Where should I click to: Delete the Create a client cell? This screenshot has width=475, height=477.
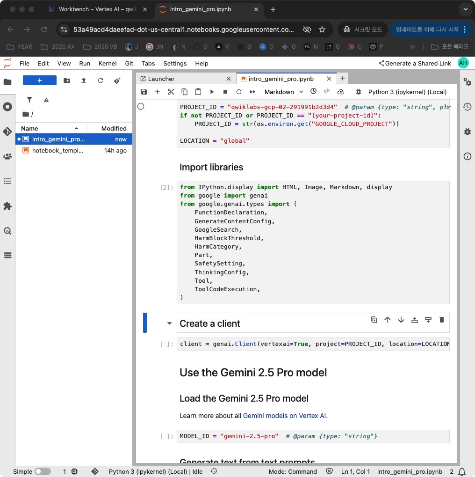pyautogui.click(x=442, y=320)
